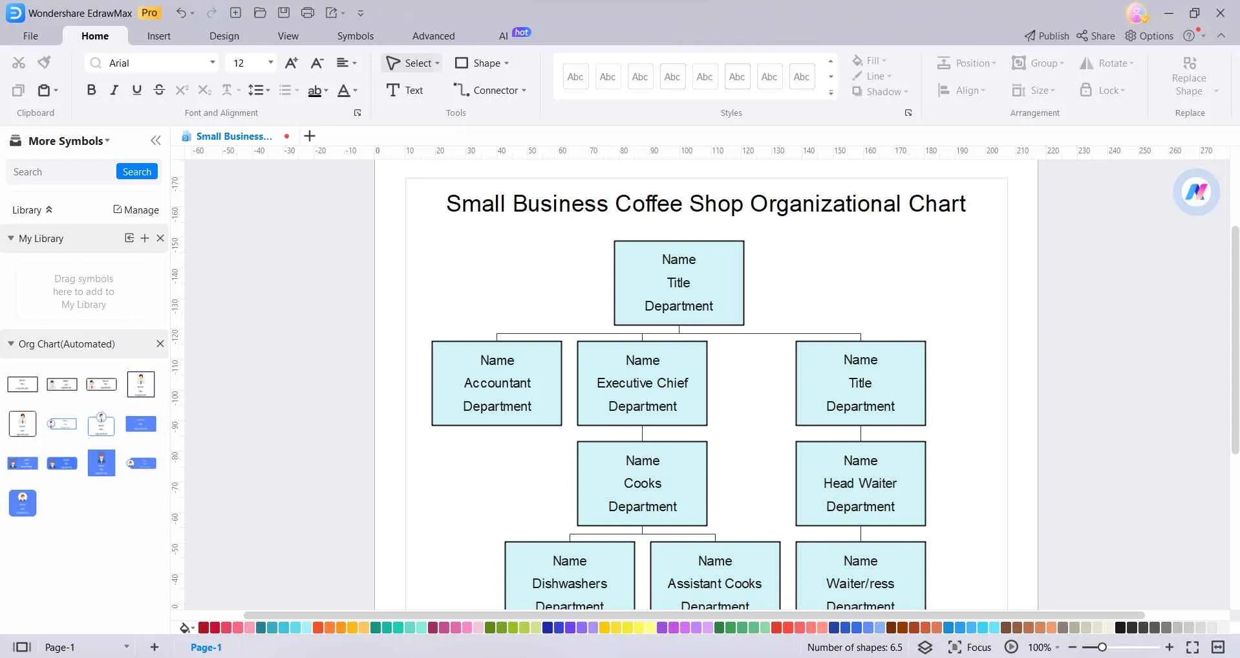Select the Text tool

(x=405, y=90)
